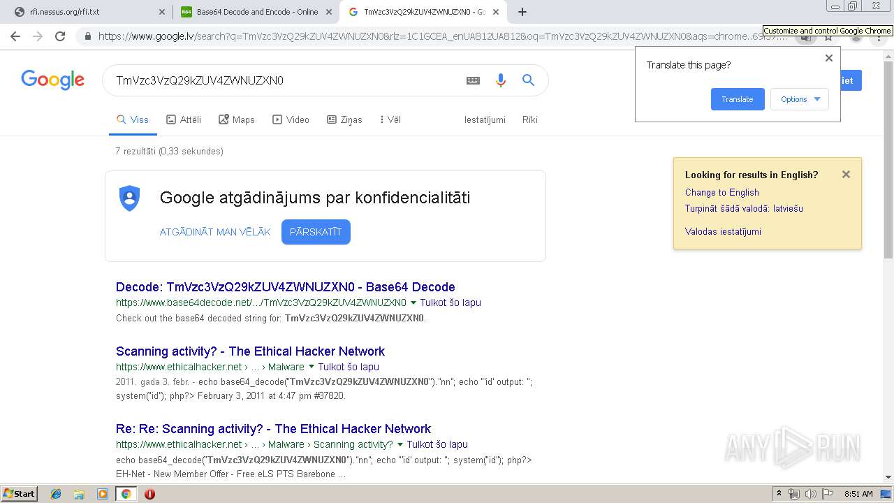Click the Start button
Viewport: 894px width, 503px height.
pyautogui.click(x=19, y=494)
